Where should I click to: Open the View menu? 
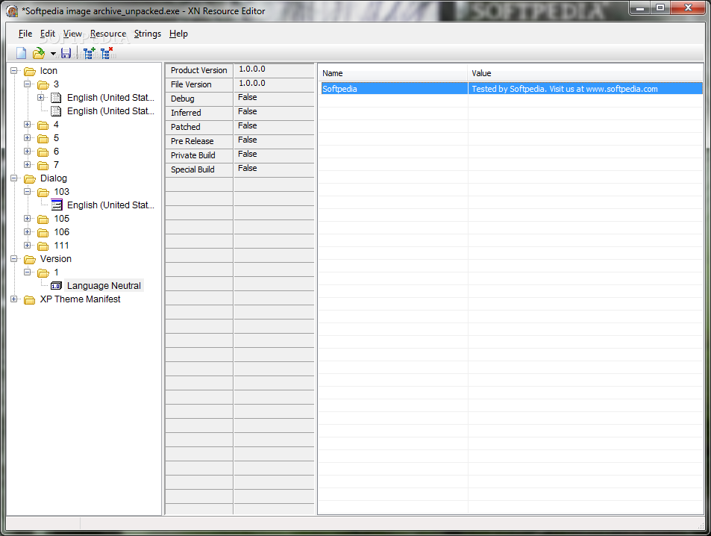pyautogui.click(x=72, y=34)
